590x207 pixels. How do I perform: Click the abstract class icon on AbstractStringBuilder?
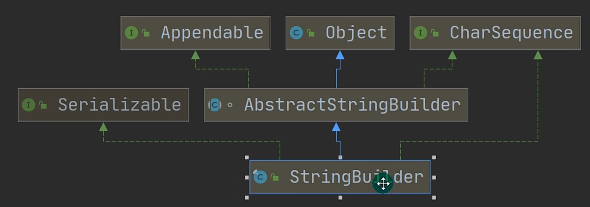click(215, 105)
